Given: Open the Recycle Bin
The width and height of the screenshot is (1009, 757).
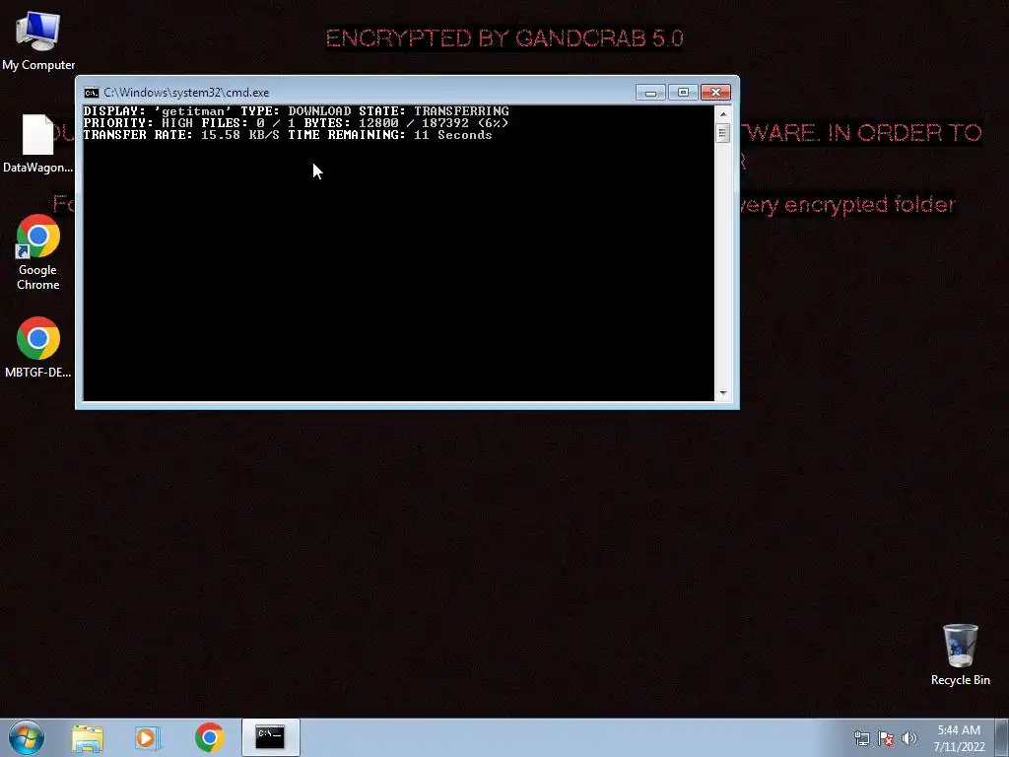Looking at the screenshot, I should [x=960, y=654].
